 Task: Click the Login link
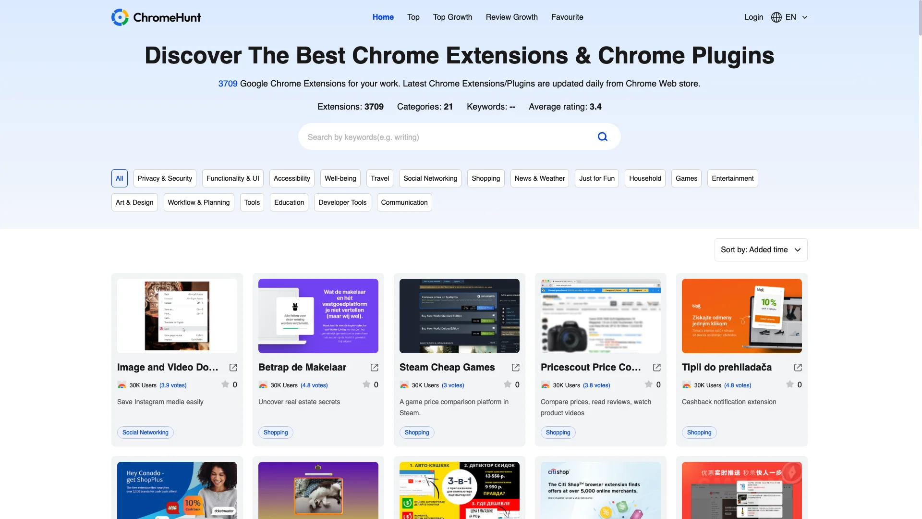pyautogui.click(x=753, y=17)
